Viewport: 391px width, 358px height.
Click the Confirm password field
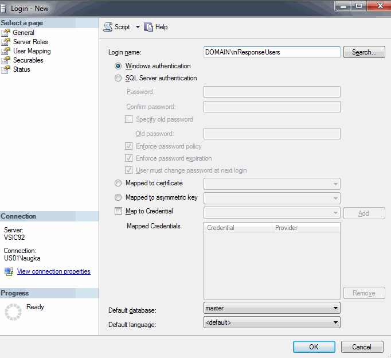click(x=272, y=107)
